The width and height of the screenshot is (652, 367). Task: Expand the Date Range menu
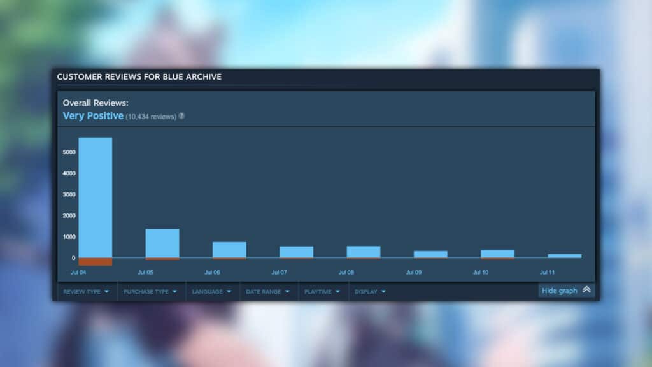pyautogui.click(x=267, y=292)
